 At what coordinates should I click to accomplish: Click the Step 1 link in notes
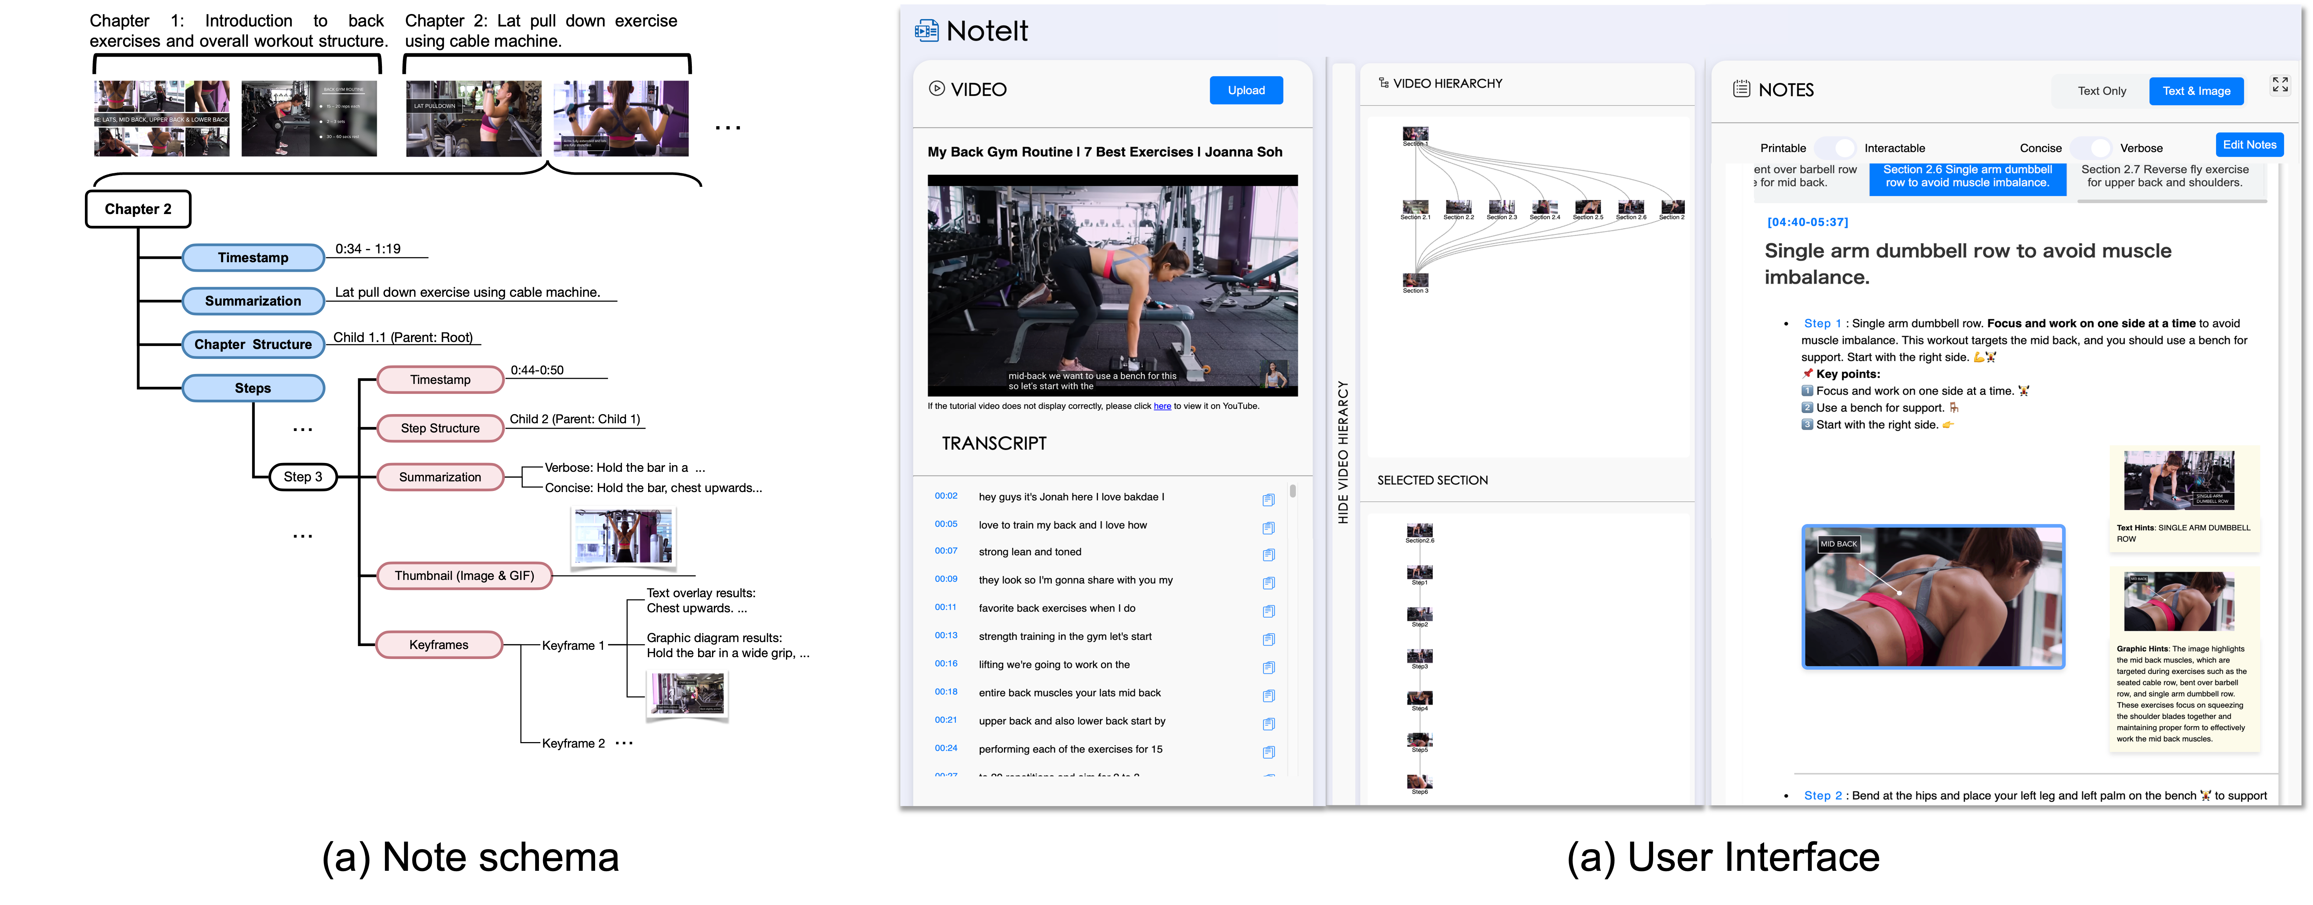(x=1822, y=324)
